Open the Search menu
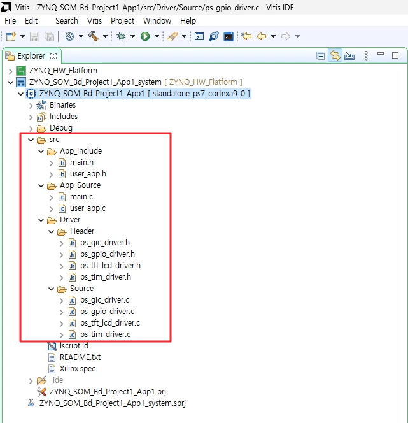This screenshot has width=408, height=423. tap(67, 21)
